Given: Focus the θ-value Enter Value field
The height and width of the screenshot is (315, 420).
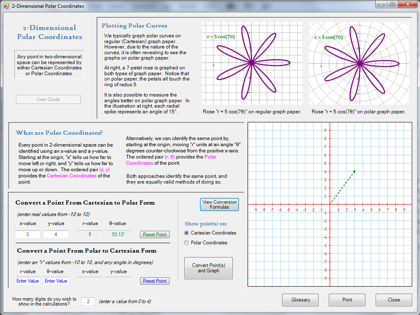Looking at the screenshot, I should pos(56,281).
